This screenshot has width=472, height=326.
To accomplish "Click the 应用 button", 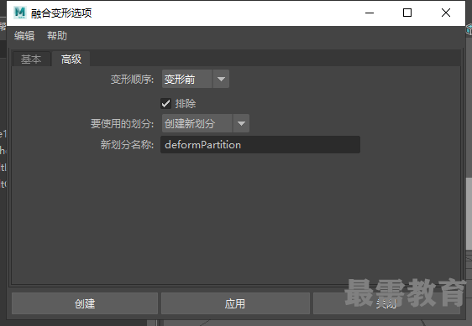I will tap(235, 303).
